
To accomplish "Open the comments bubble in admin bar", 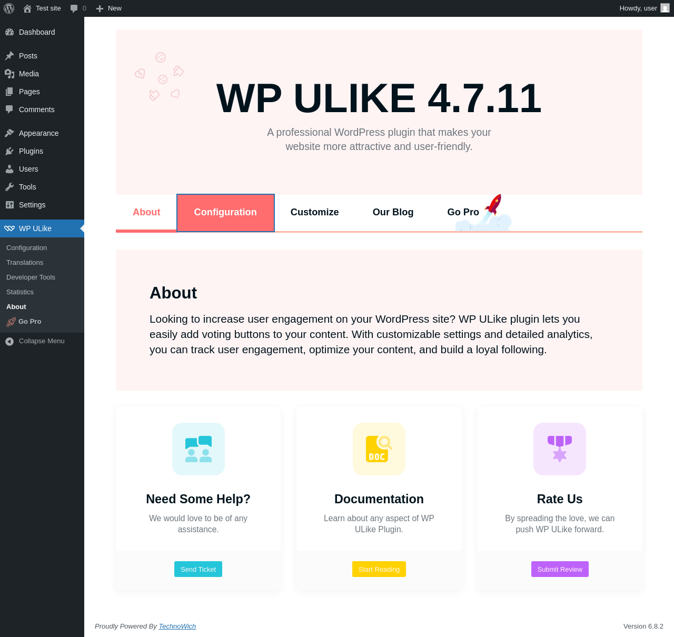I will point(74,8).
